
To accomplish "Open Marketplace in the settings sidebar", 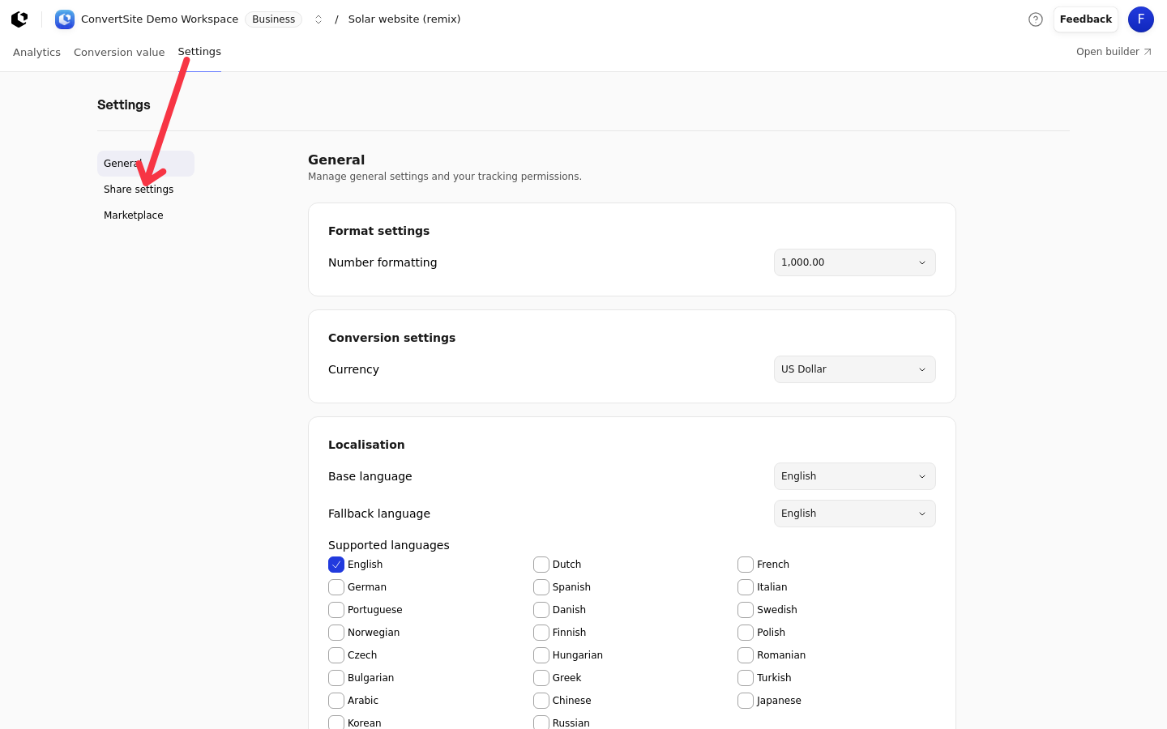I will tap(146, 215).
